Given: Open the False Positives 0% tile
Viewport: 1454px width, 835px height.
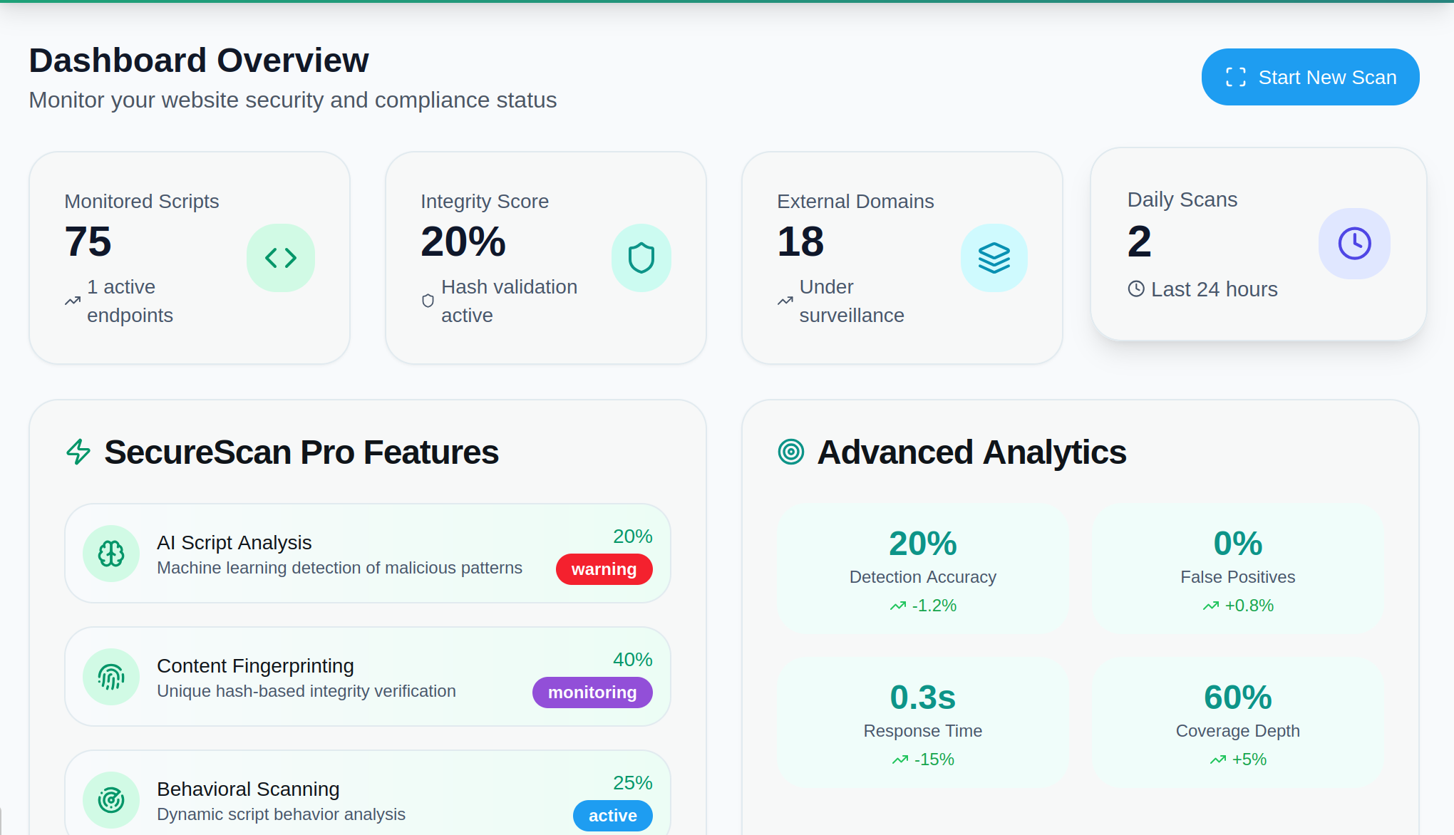Looking at the screenshot, I should click(x=1237, y=569).
